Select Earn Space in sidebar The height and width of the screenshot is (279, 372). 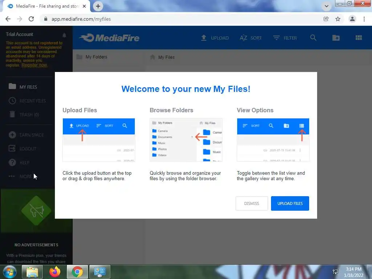(x=26, y=135)
